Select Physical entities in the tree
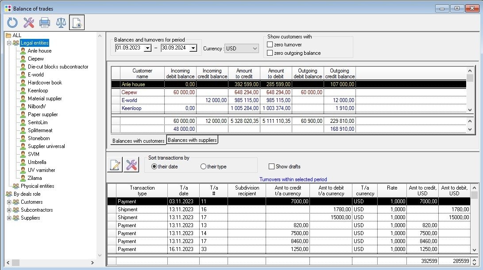483x270 pixels. click(x=37, y=186)
